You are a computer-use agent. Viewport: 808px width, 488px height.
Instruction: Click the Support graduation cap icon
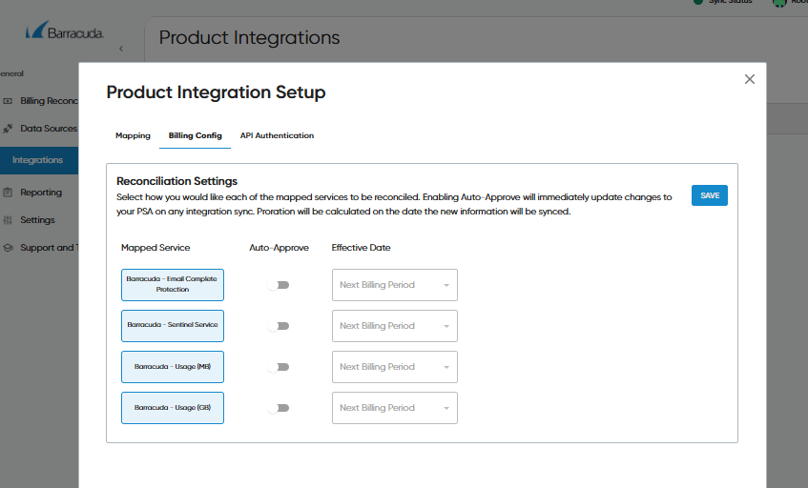click(8, 248)
